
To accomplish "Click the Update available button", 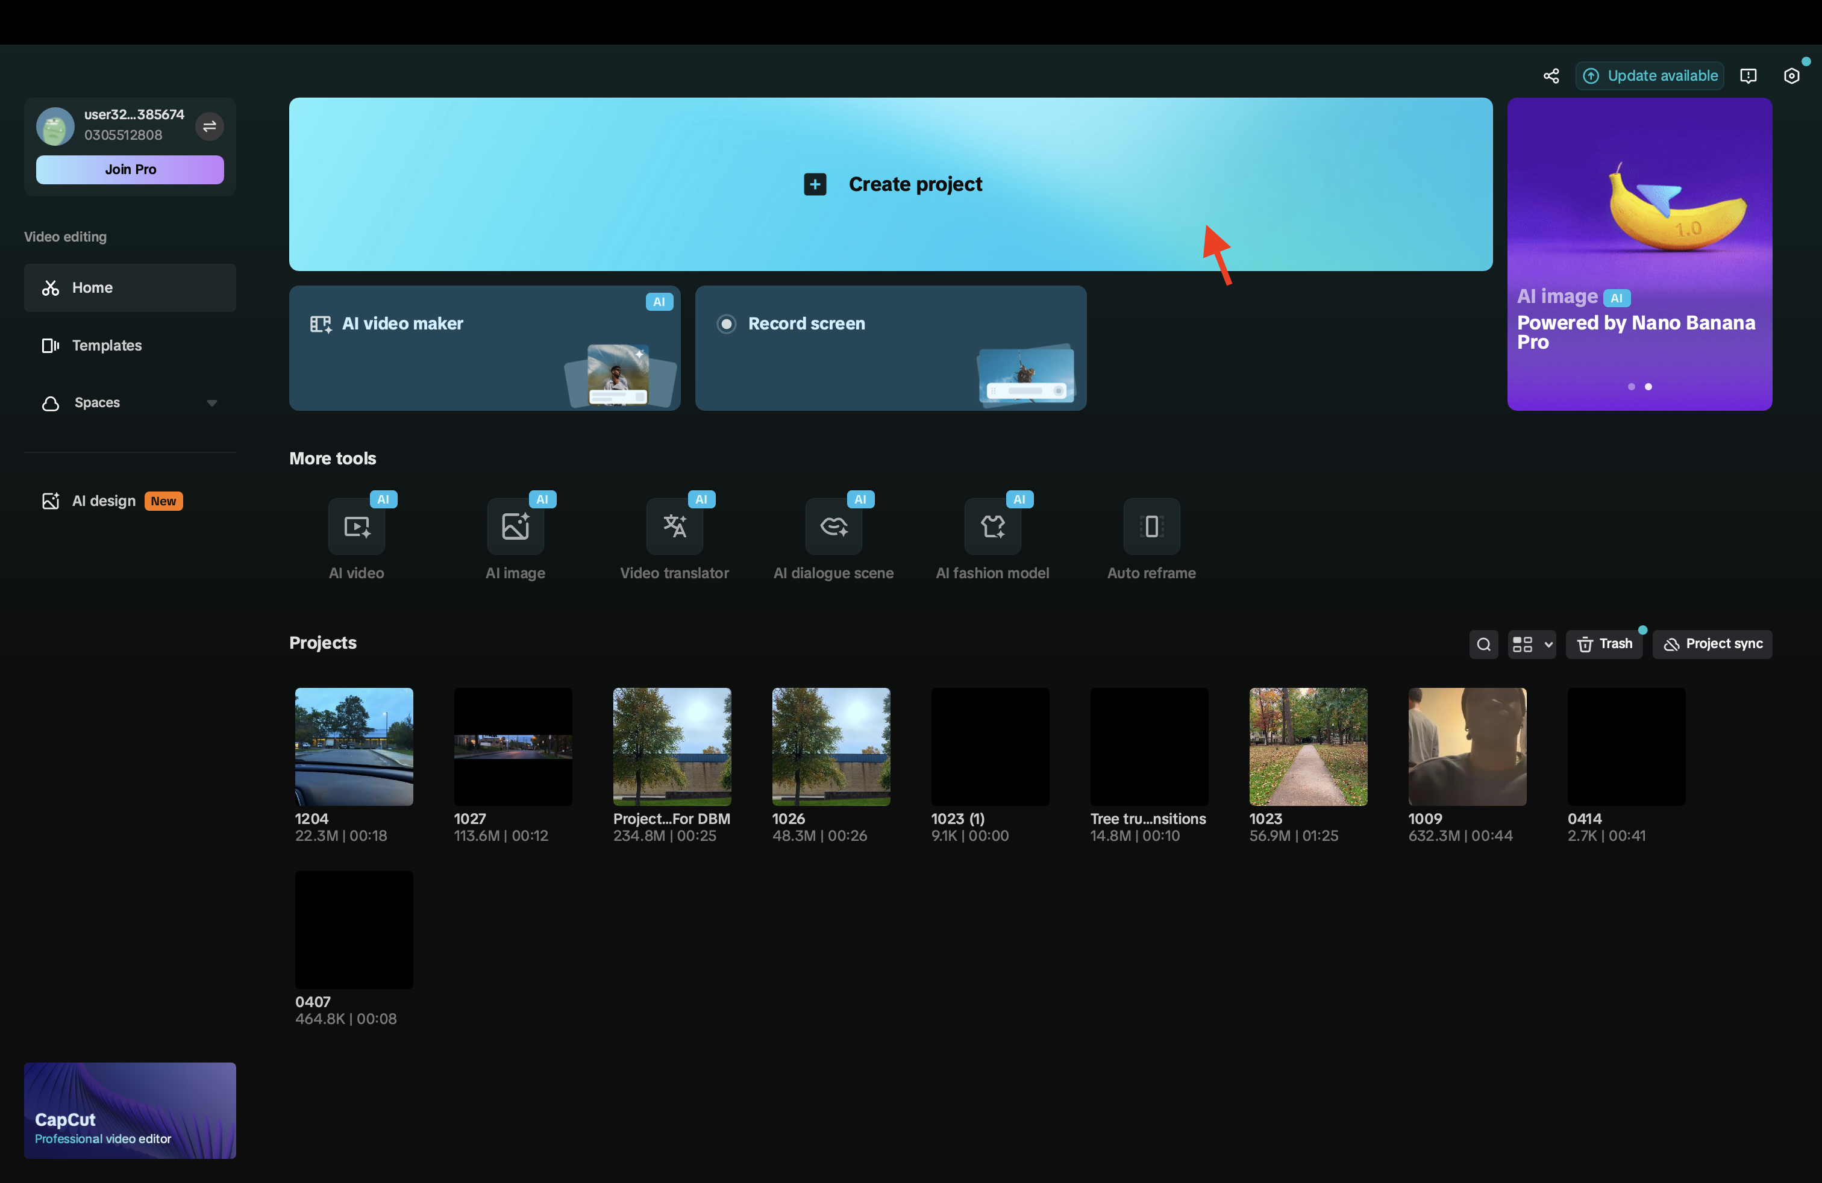I will 1650,75.
